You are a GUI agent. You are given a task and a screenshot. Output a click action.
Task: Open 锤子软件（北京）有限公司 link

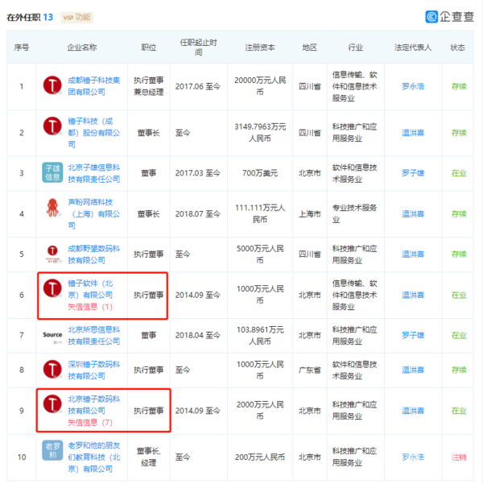pyautogui.click(x=90, y=289)
